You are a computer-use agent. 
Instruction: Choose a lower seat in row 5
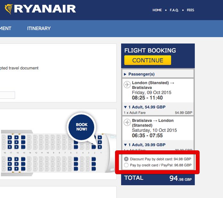click(76, 159)
